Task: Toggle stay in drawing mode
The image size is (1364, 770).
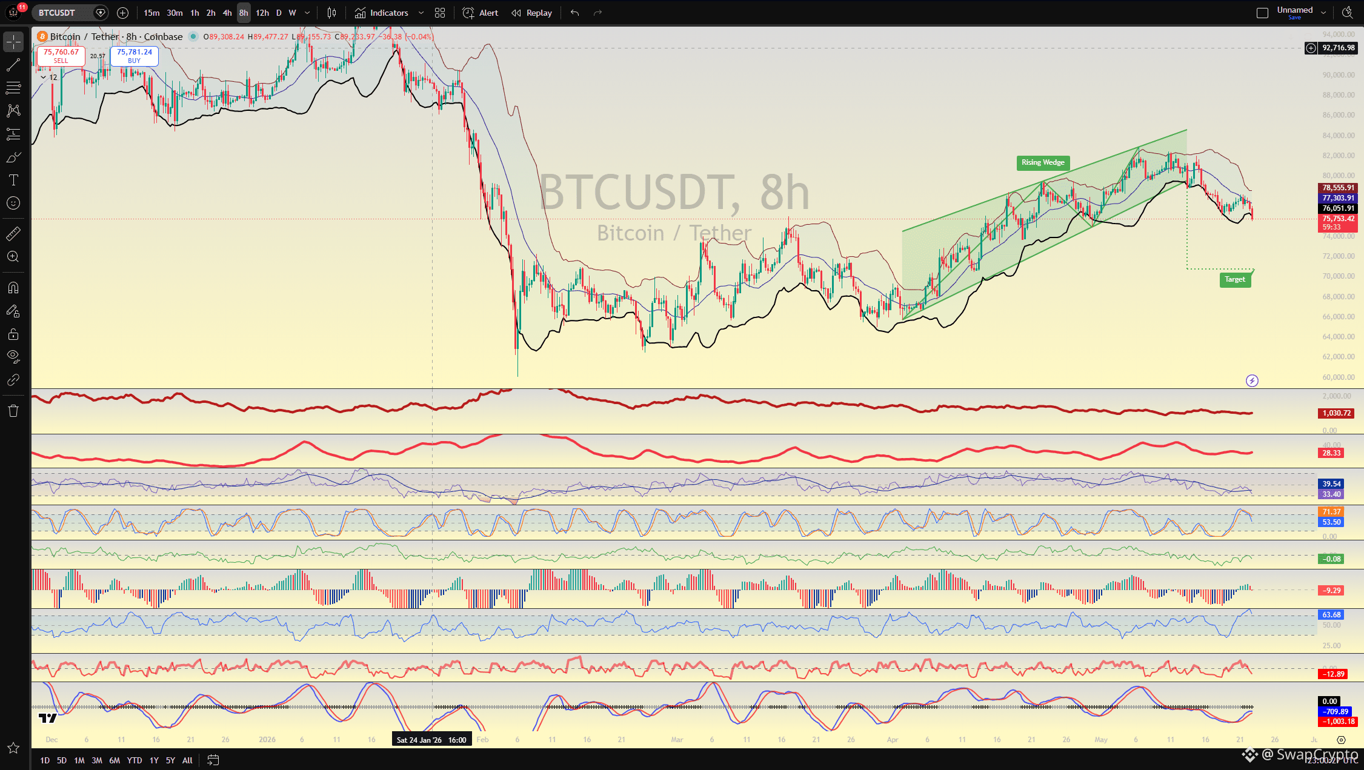Action: coord(13,311)
